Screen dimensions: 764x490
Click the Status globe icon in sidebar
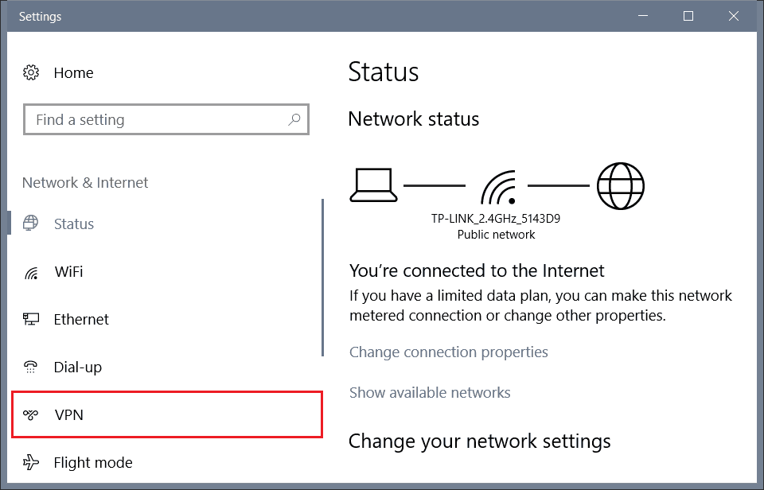point(31,224)
